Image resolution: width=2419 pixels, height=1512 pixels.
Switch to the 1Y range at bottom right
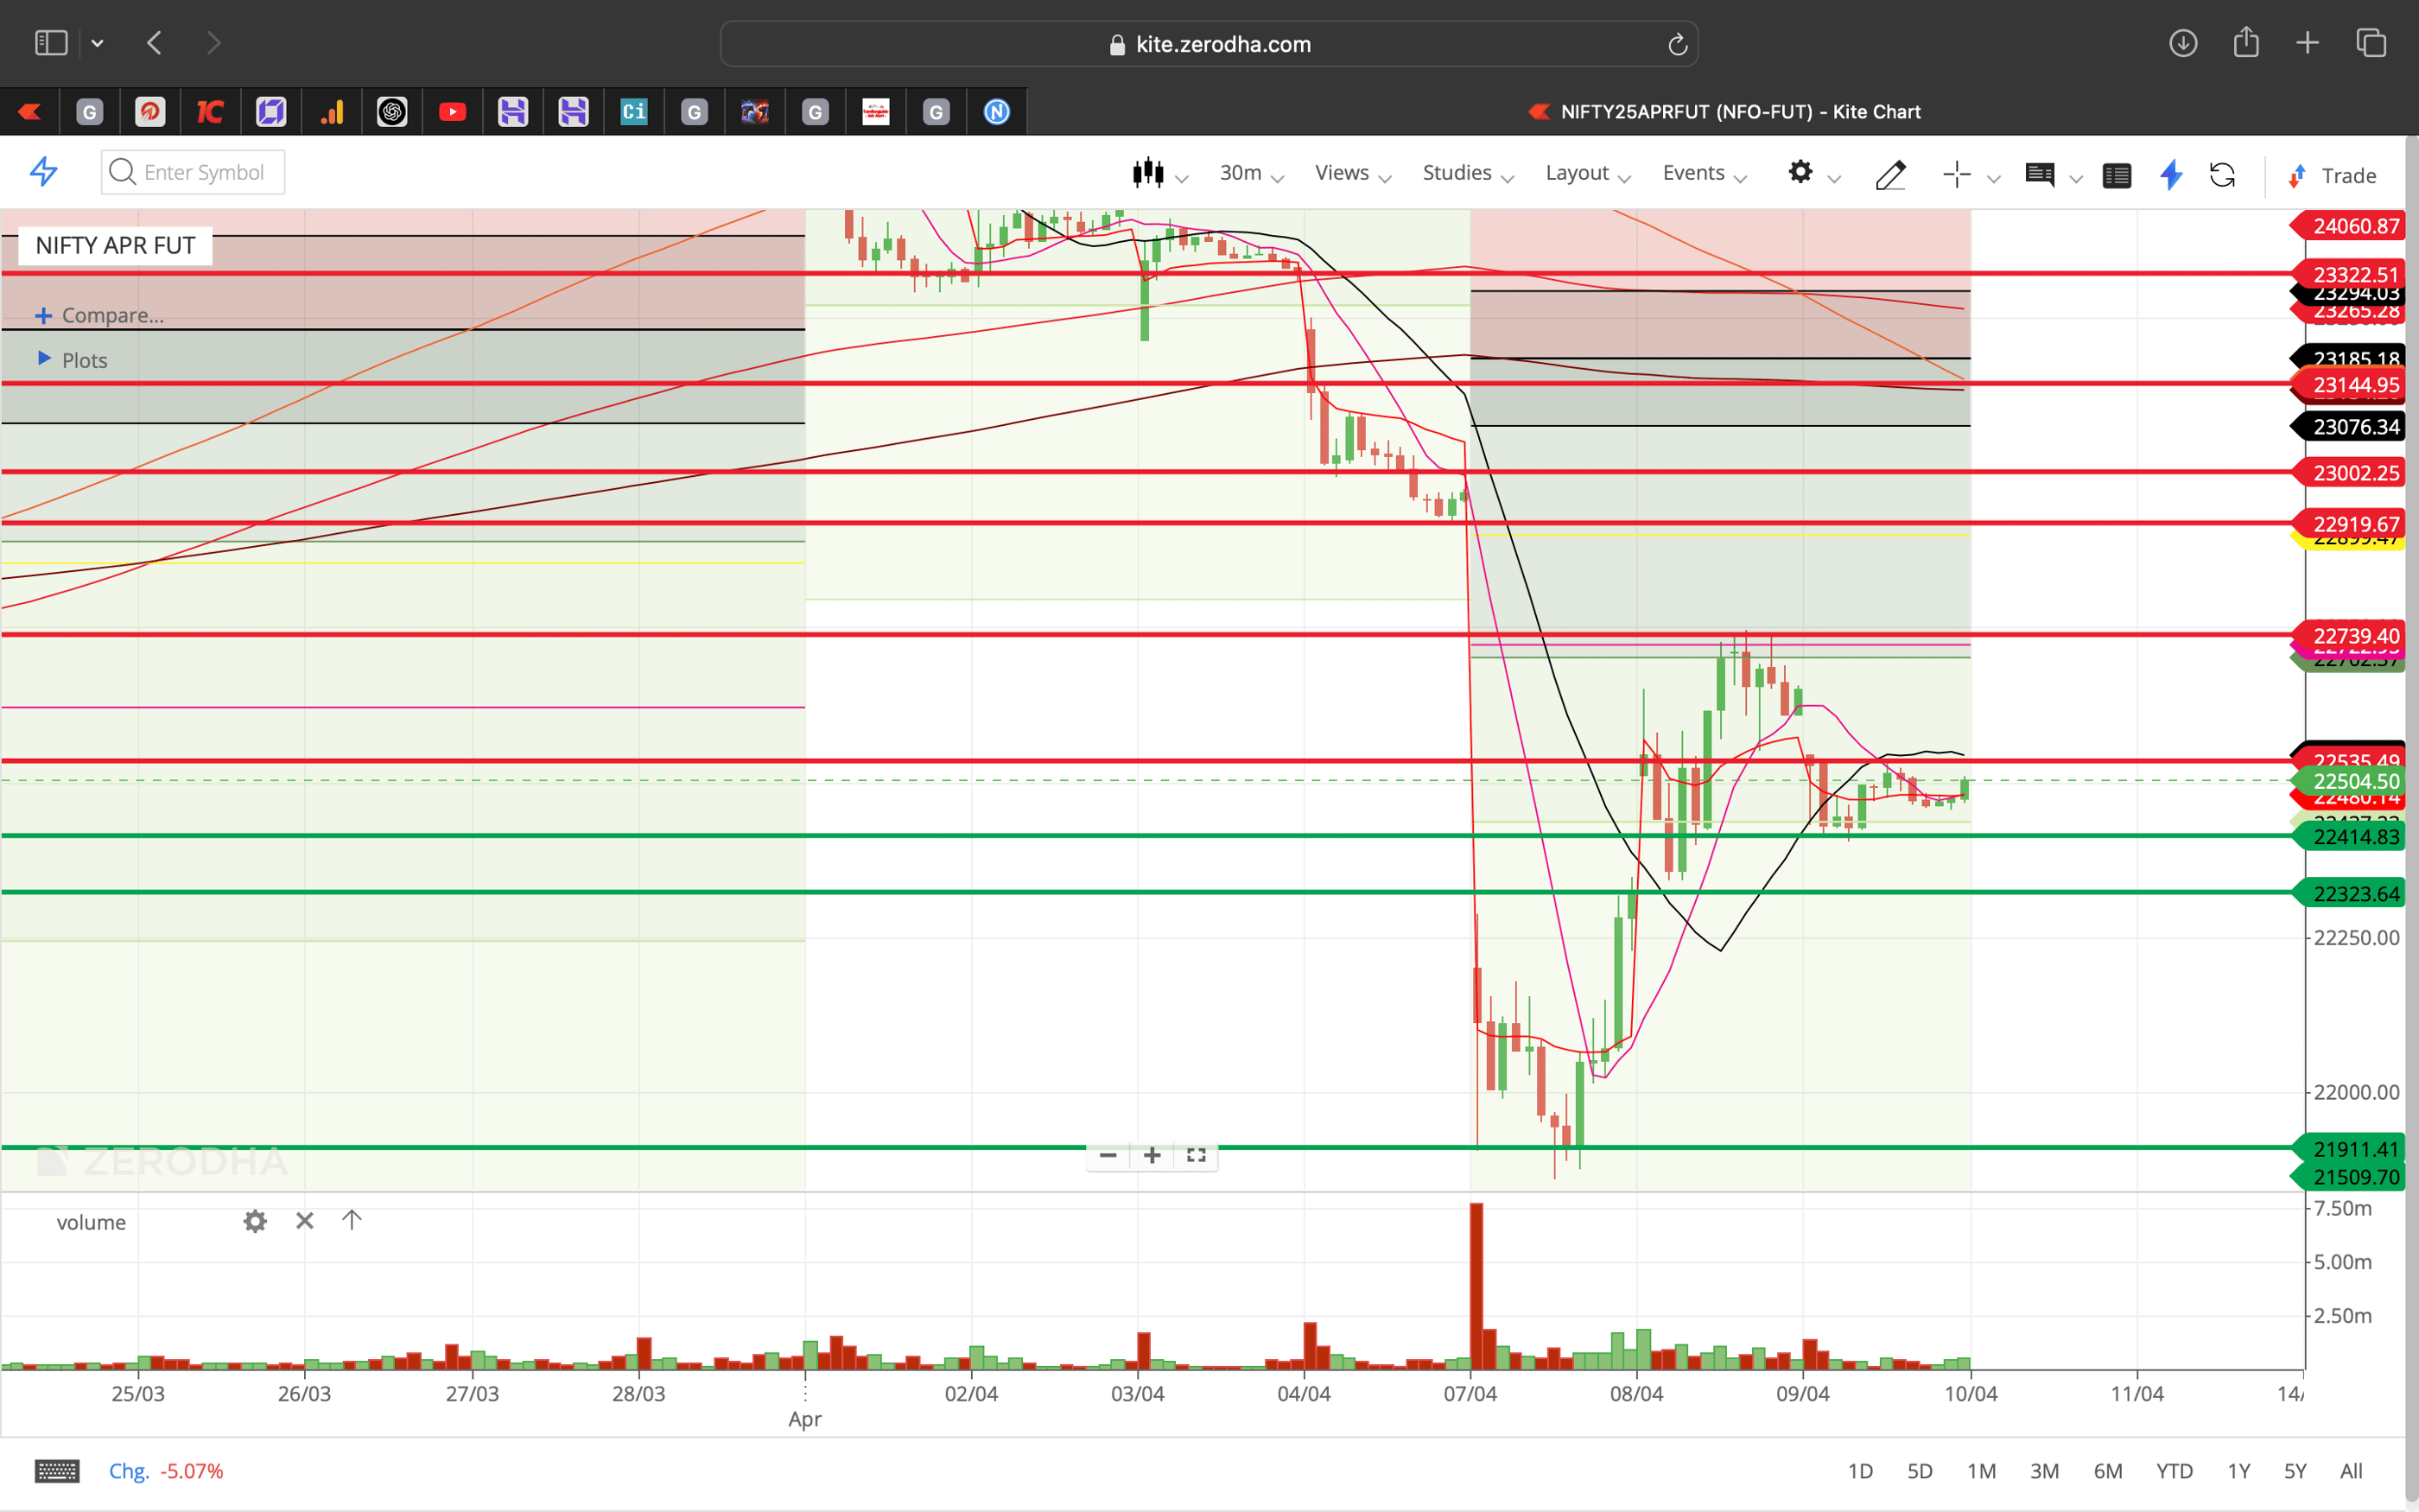(2239, 1470)
